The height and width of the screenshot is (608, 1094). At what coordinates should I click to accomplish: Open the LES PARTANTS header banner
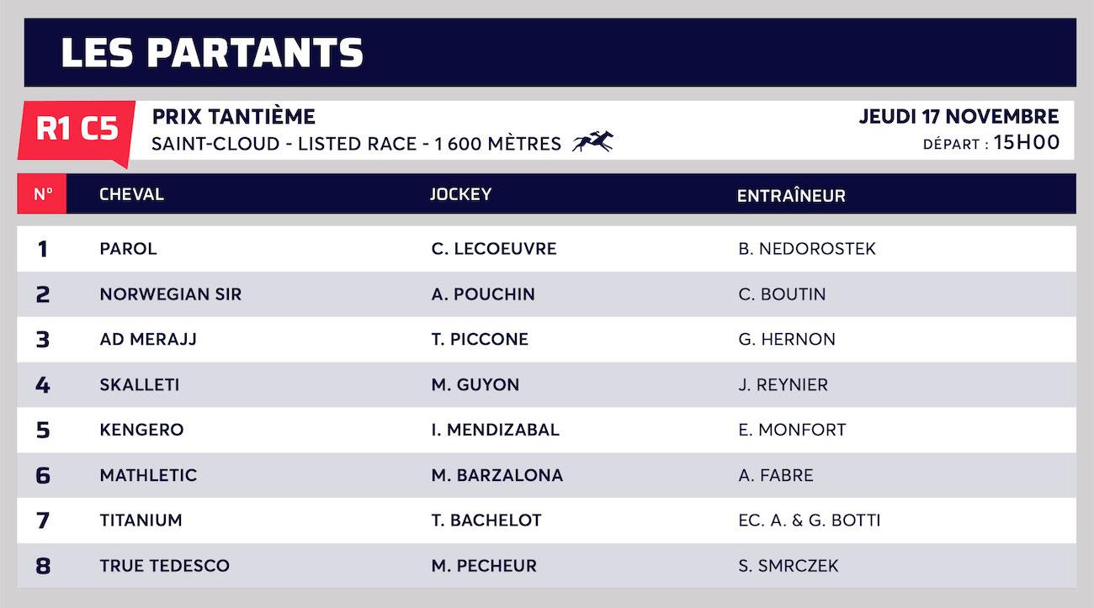coord(550,52)
